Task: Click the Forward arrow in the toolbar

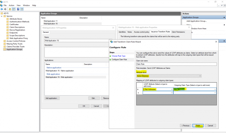Action: click(x=6, y=9)
